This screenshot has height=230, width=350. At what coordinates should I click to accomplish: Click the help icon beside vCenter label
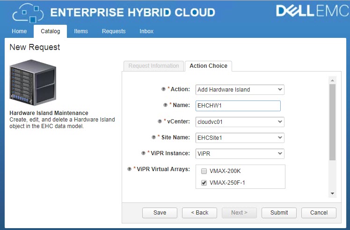coord(160,122)
